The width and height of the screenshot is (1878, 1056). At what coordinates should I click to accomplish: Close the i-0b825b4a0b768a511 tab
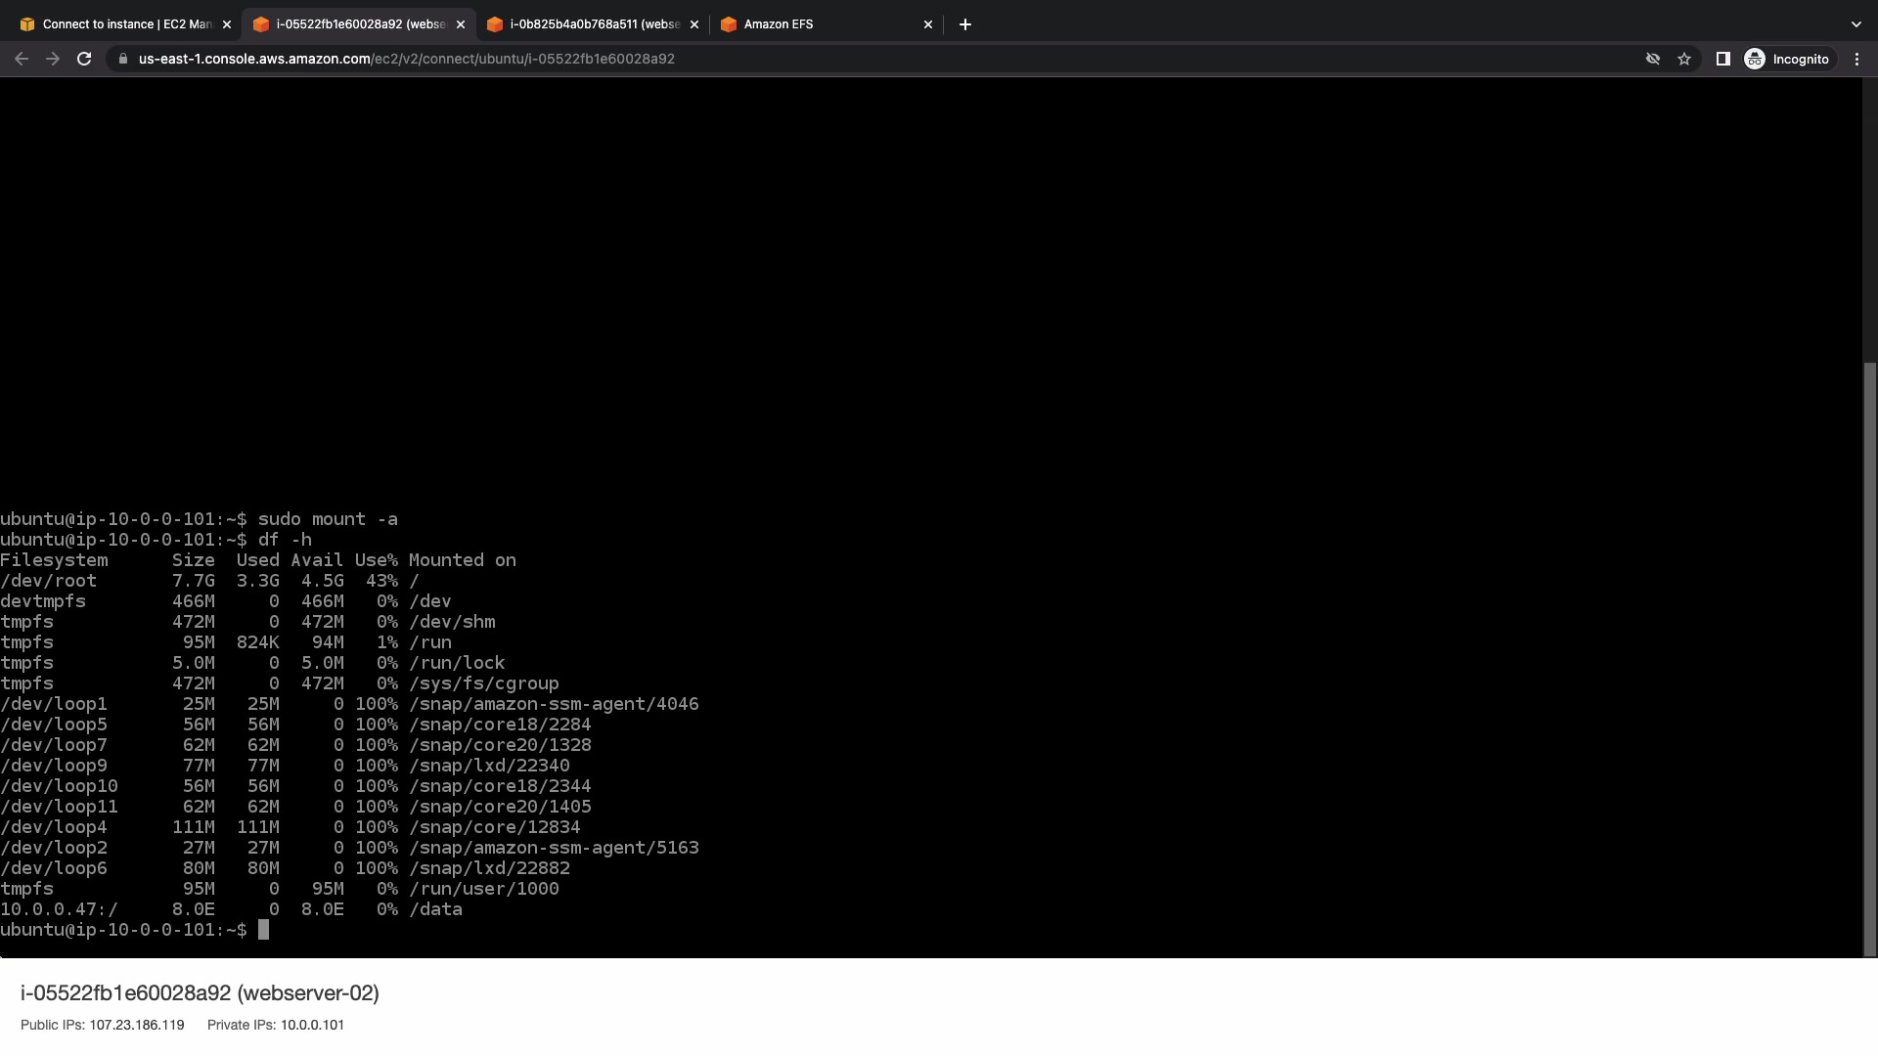pyautogui.click(x=694, y=24)
